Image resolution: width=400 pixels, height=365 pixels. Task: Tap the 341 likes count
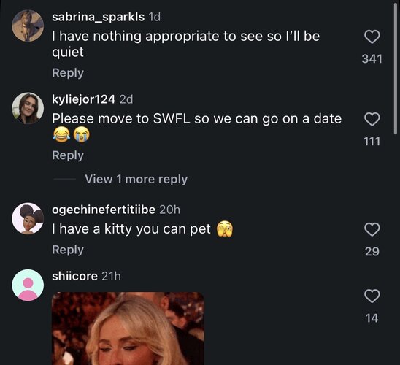[372, 59]
